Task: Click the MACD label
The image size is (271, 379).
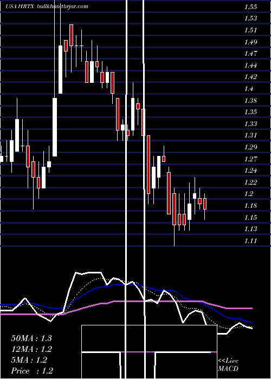Action: [x=228, y=369]
